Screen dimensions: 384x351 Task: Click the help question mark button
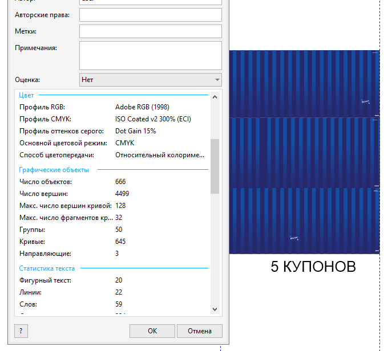(x=21, y=331)
